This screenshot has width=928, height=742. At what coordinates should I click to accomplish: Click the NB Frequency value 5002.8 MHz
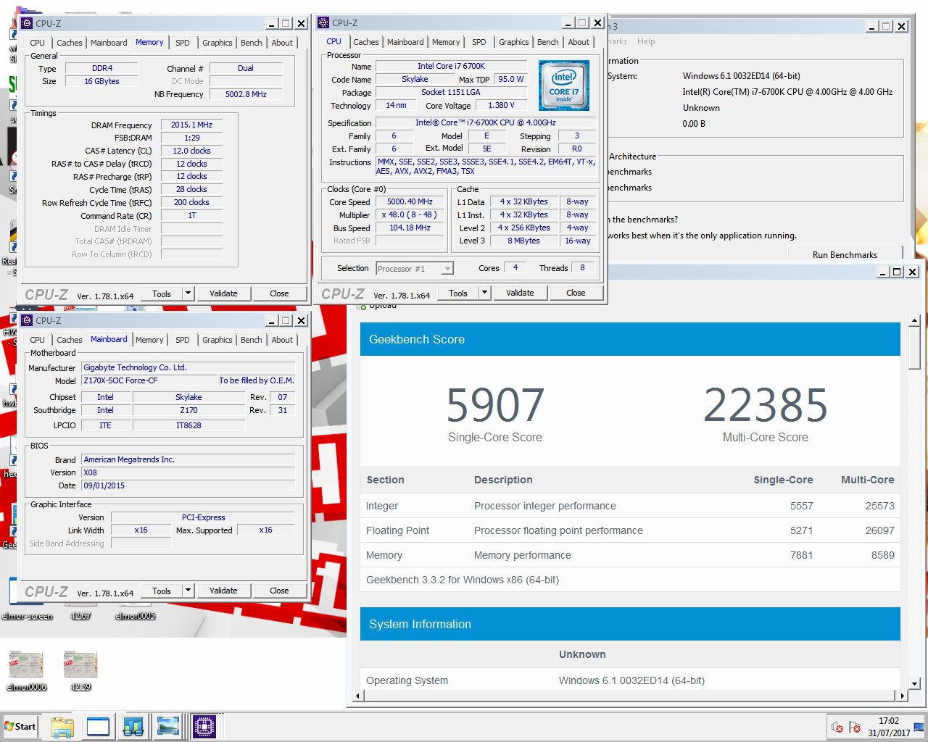tap(246, 94)
